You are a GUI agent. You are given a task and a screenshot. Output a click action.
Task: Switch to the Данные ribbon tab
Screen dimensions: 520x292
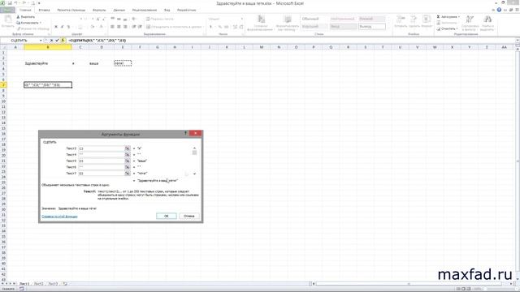tap(119, 11)
